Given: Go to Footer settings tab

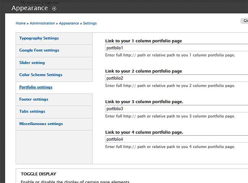Looking at the screenshot, I should pyautogui.click(x=34, y=100).
